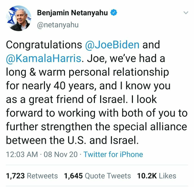Expand the tweet options chevron menu
Image resolution: width=194 pixels, height=187 pixels.
click(186, 13)
